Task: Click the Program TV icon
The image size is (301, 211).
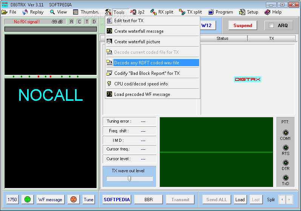Action: point(211,12)
